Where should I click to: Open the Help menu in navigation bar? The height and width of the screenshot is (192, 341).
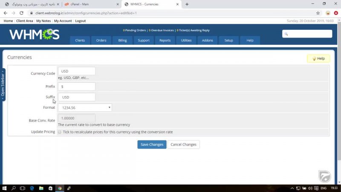click(x=250, y=41)
